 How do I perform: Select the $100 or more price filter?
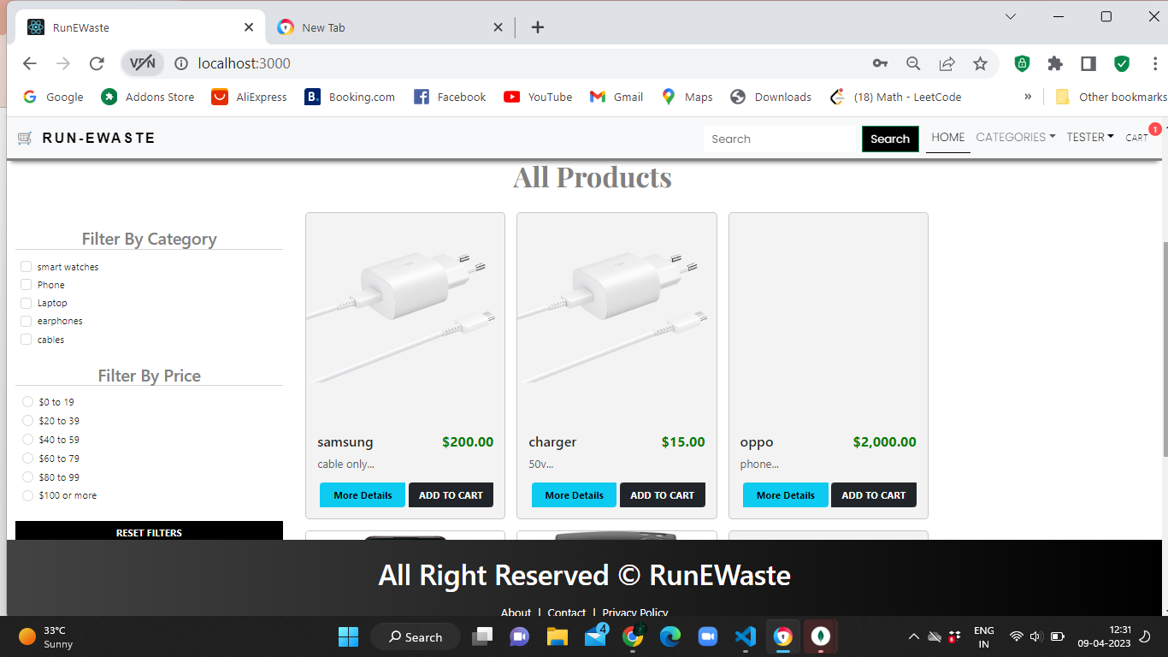[x=27, y=495]
